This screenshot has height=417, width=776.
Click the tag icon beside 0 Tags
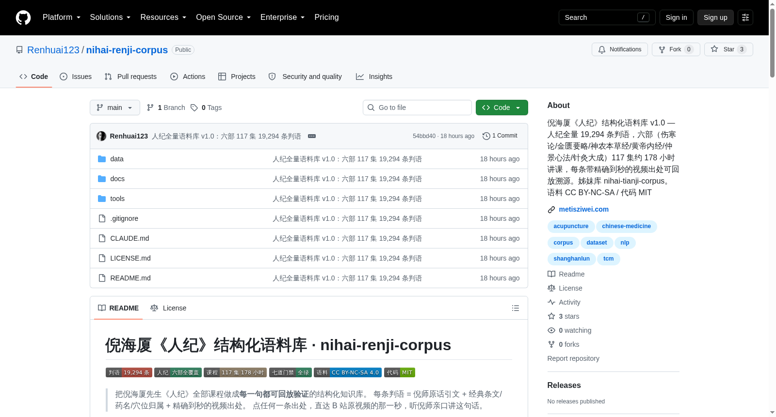click(x=194, y=108)
